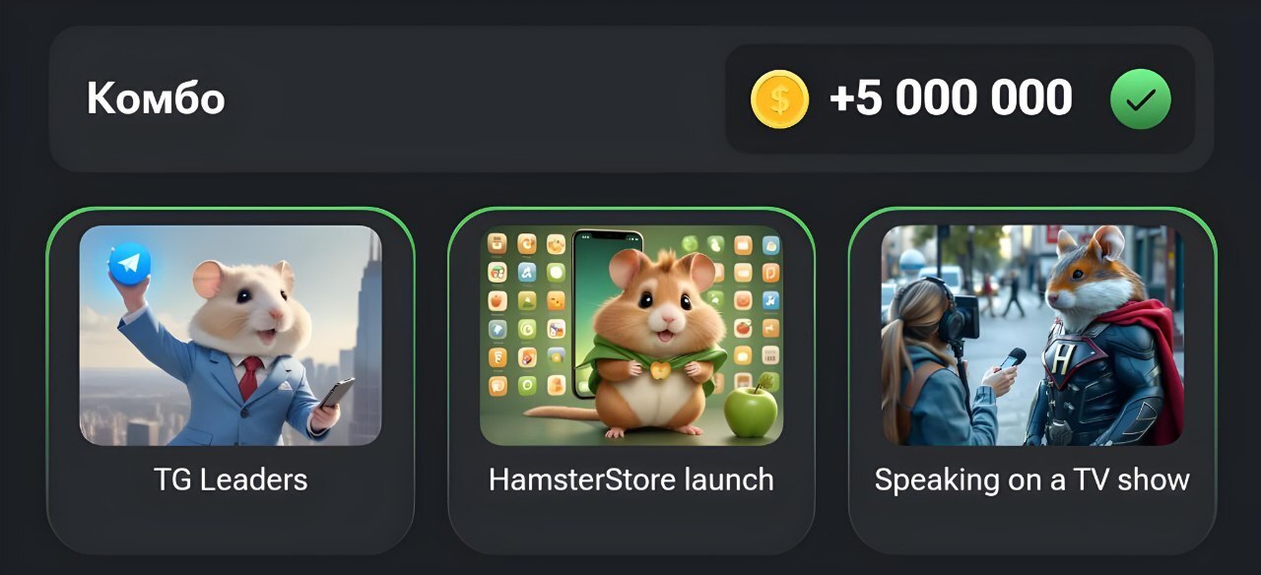Click the +5 000 000 reward amount
The height and width of the screenshot is (575, 1261).
(x=951, y=99)
